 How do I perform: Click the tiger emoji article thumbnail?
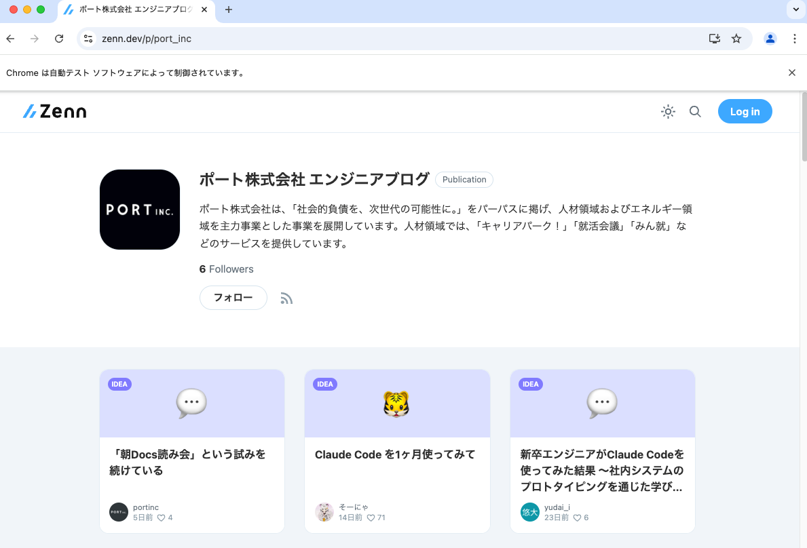coord(397,403)
